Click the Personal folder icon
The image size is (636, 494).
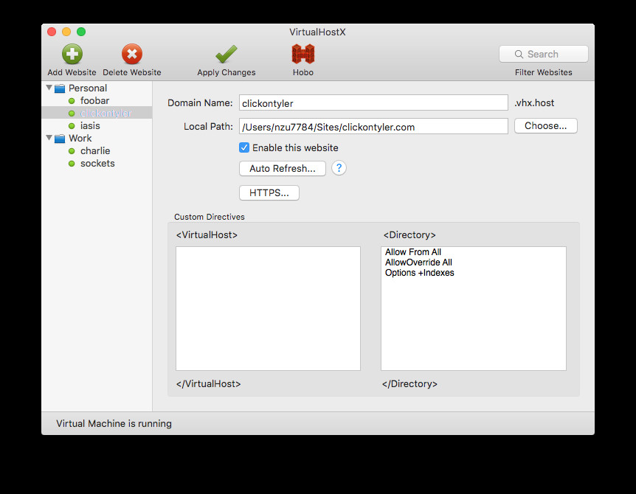[60, 88]
